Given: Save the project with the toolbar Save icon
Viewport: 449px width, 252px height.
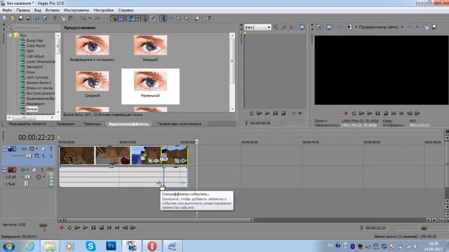Looking at the screenshot, I should pos(20,18).
